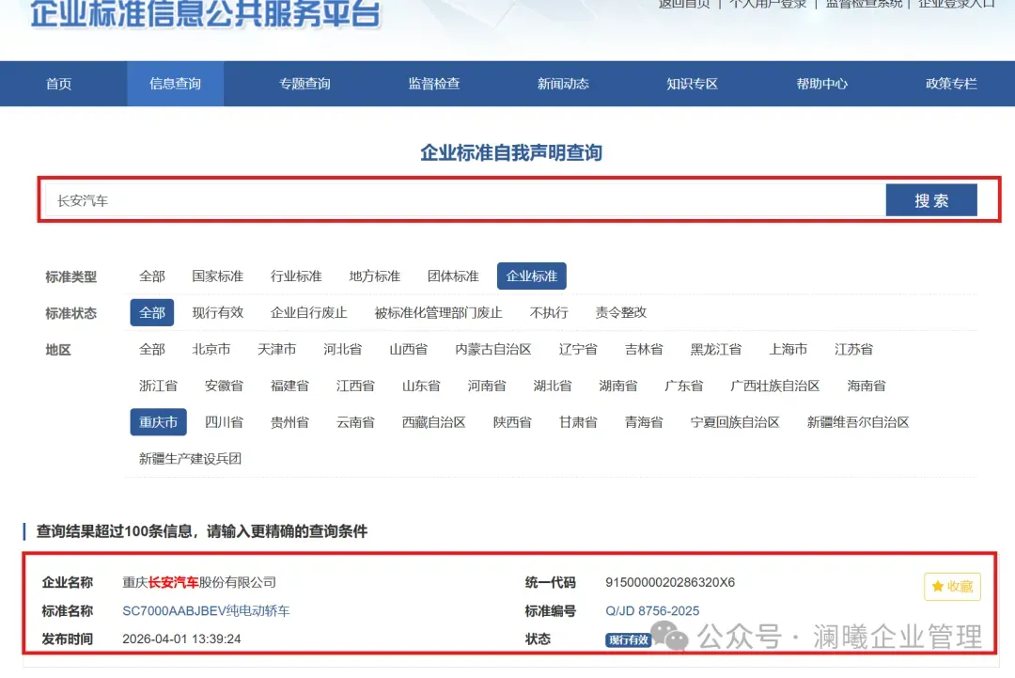Choose 青海省 region filter

[644, 422]
